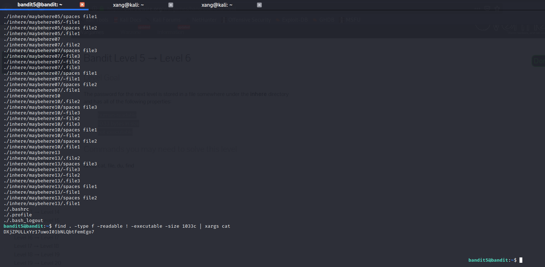This screenshot has width=545, height=267.
Task: Click the ./.profile output line
Action: coord(18,215)
